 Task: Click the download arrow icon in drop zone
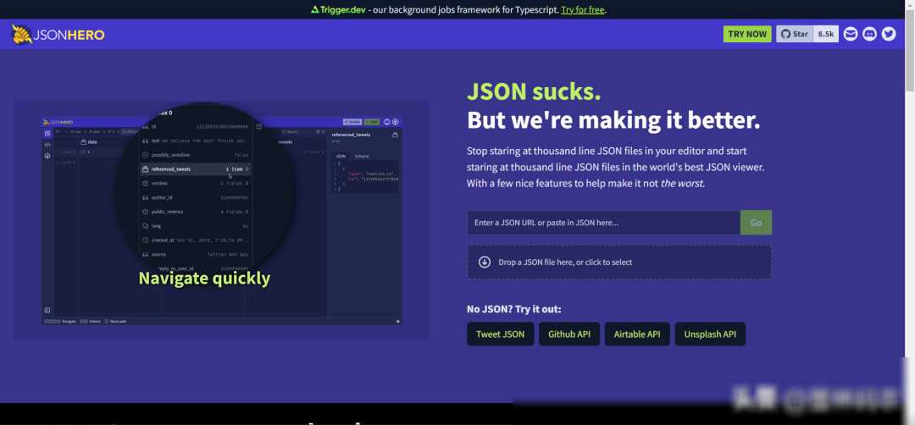point(485,262)
